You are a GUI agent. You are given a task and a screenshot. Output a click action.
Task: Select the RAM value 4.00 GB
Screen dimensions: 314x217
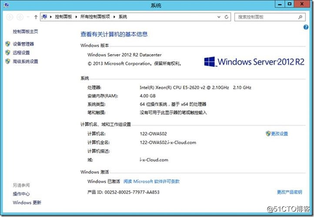[147, 96]
